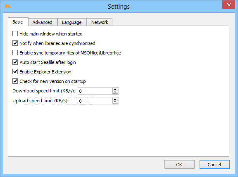238x177 pixels.
Task: Close the Settings dialog window
Action: 229,5
